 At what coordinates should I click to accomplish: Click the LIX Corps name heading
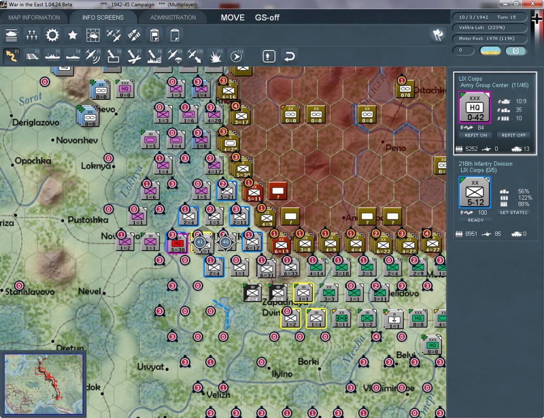[x=470, y=79]
